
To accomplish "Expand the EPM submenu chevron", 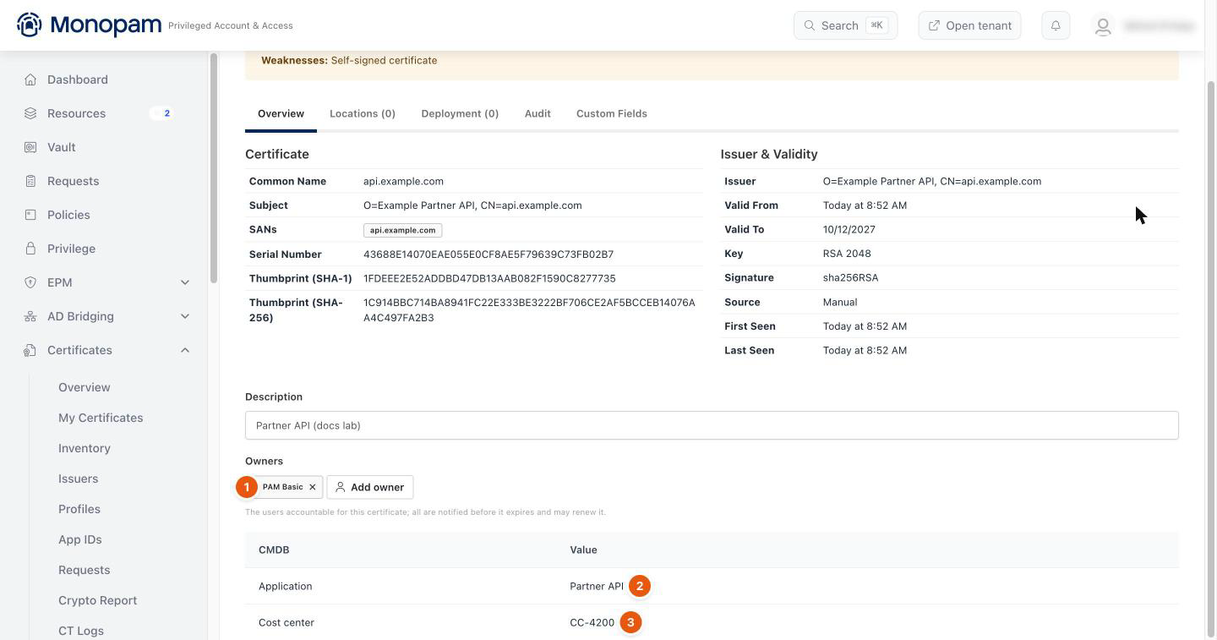I will 185,282.
